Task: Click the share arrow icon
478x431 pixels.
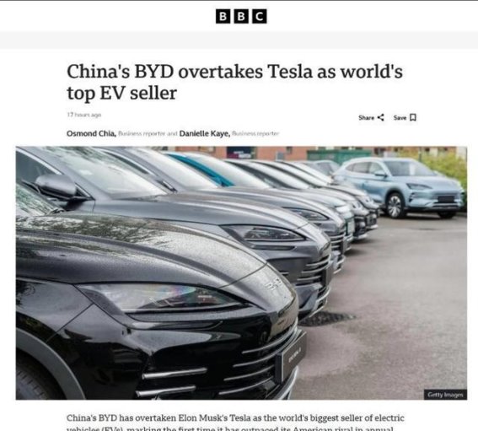Action: pos(381,117)
